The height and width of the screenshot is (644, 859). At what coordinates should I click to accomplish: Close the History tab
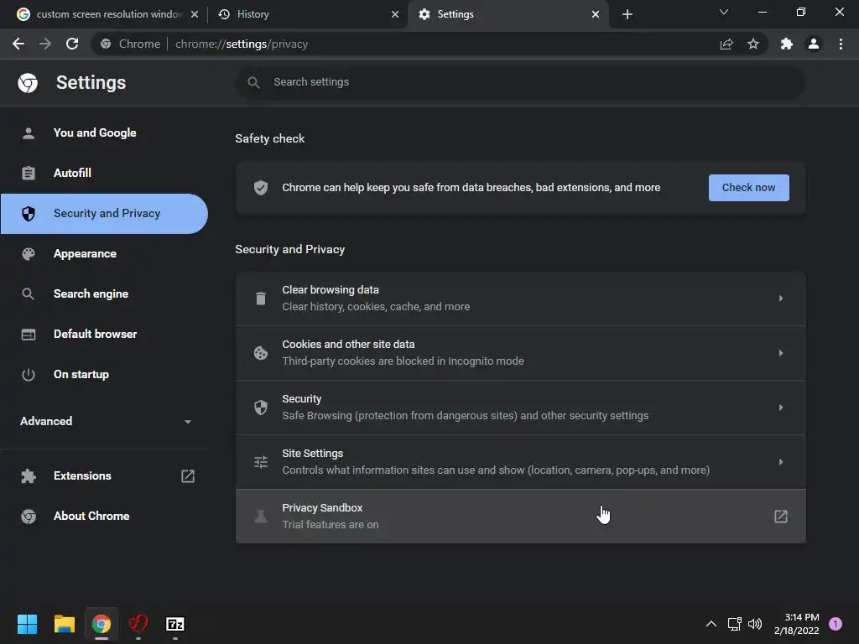[x=395, y=14]
